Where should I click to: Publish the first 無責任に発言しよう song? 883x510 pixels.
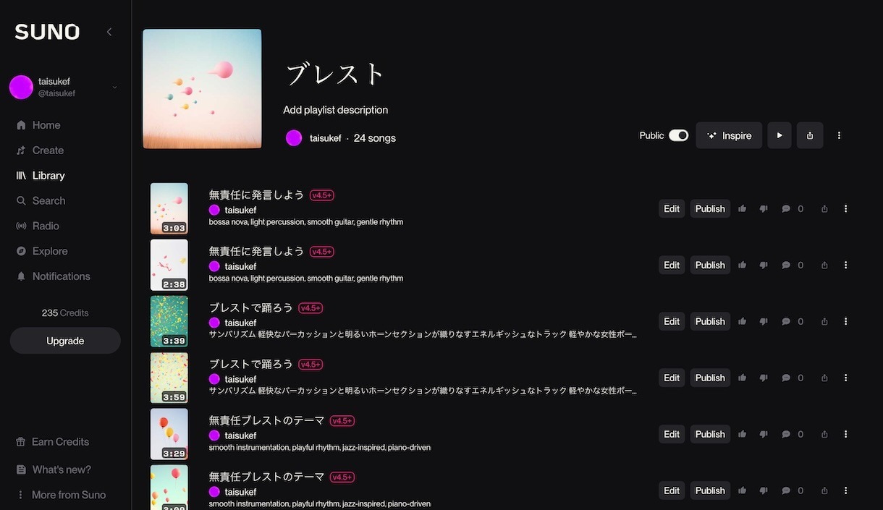pyautogui.click(x=710, y=209)
